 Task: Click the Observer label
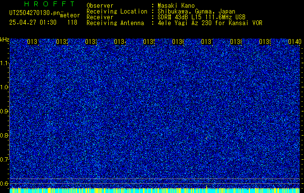tap(100, 5)
